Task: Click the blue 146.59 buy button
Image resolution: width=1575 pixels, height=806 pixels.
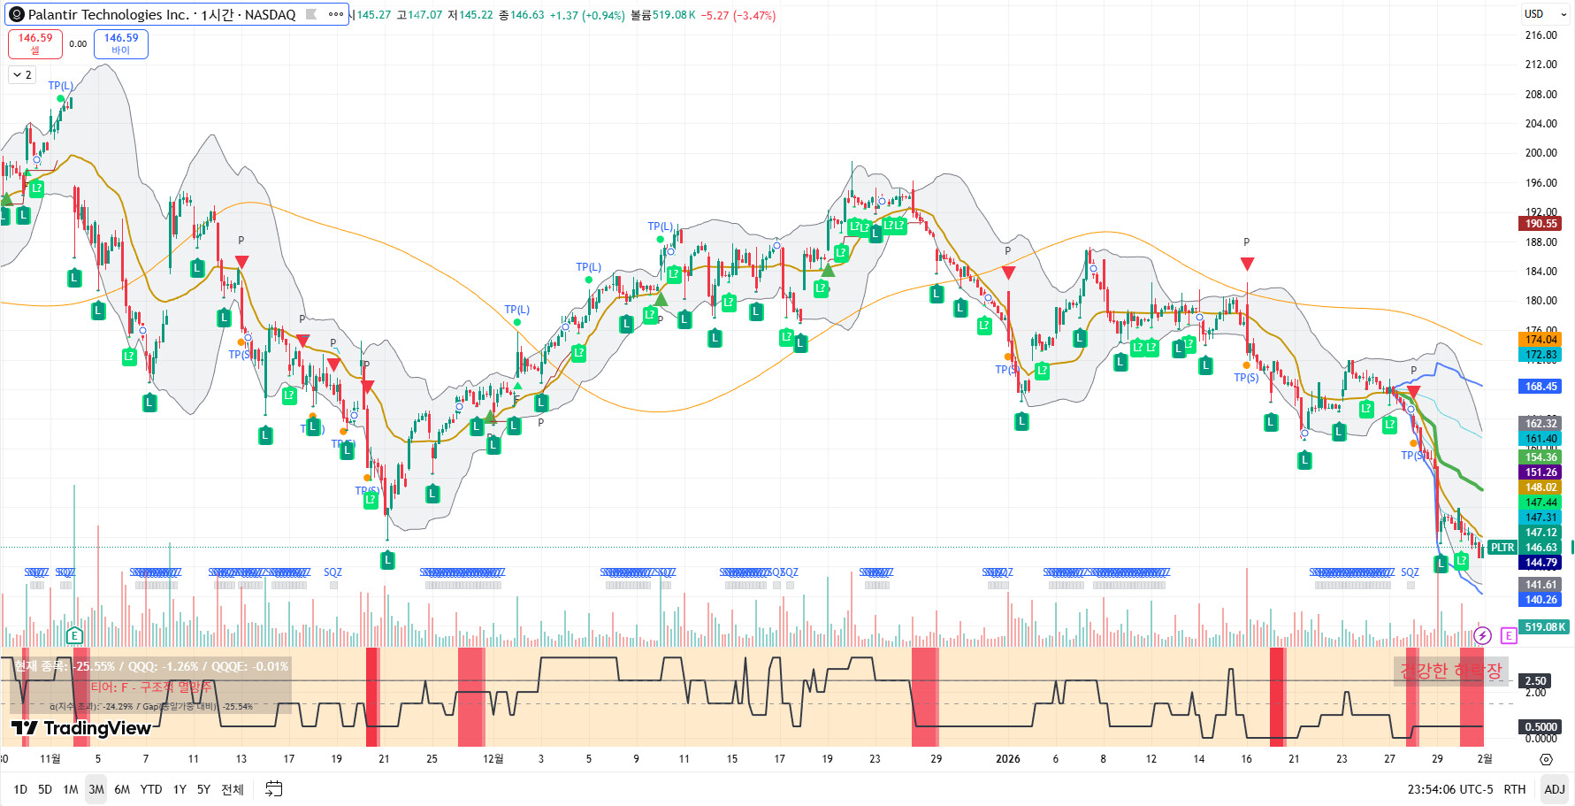Action: (121, 43)
